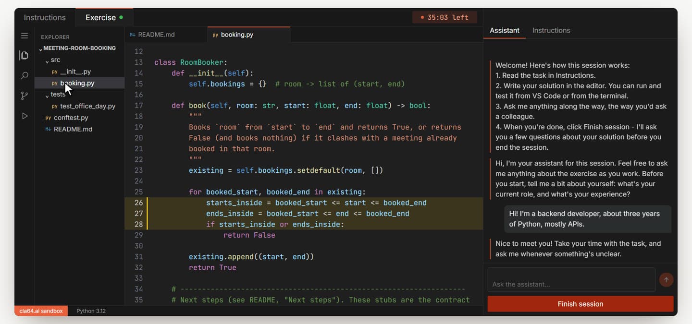Click the Ask the assistant input field

coord(571,280)
